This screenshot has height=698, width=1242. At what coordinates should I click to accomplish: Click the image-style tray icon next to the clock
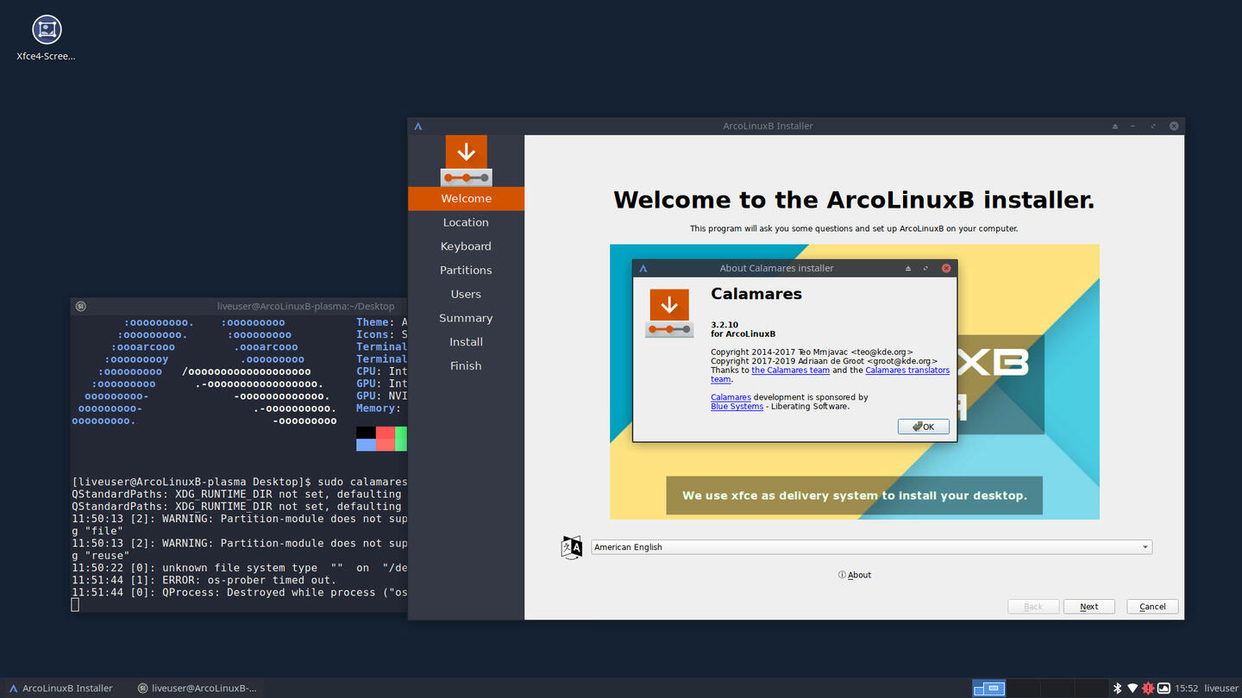click(1164, 688)
